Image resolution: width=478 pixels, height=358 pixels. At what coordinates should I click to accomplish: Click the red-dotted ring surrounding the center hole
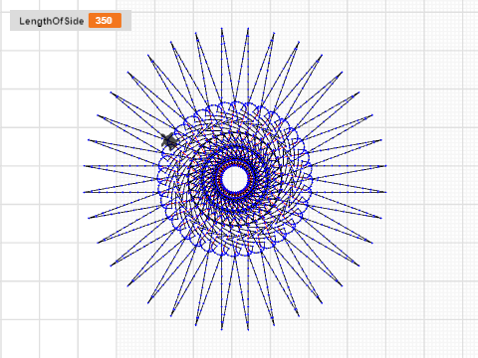(x=235, y=163)
